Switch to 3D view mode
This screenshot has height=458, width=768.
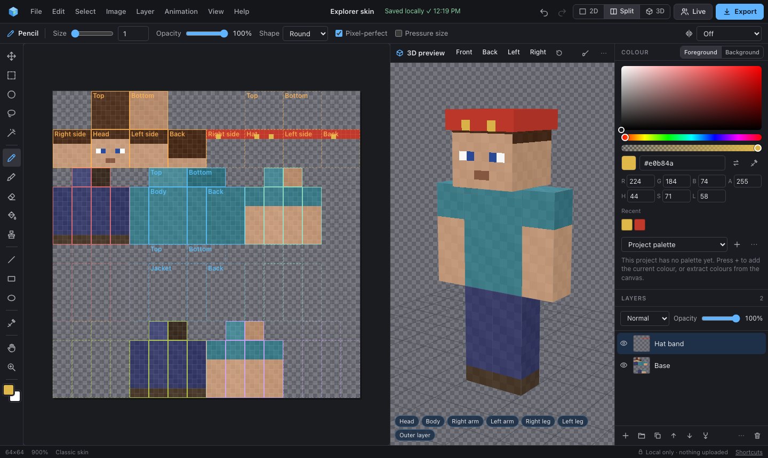[654, 11]
